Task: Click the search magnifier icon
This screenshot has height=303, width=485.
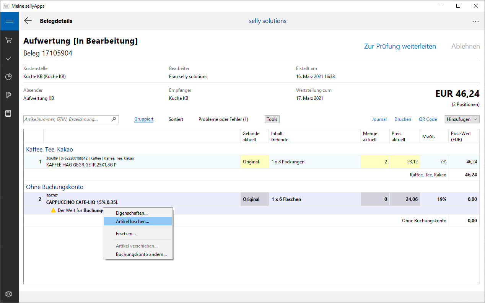Action: [x=114, y=119]
